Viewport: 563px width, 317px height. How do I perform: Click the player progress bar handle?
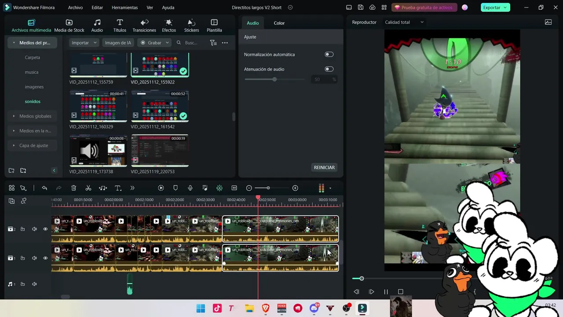(362, 278)
